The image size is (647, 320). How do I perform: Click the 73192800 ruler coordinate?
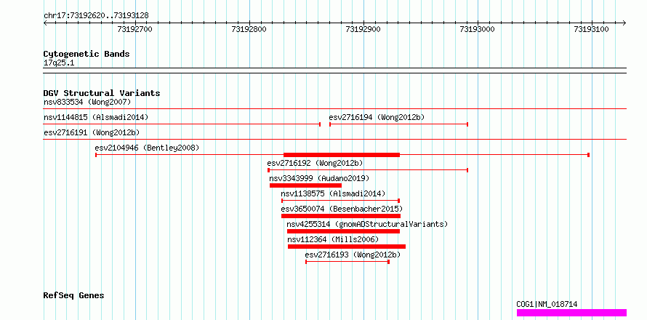(x=249, y=29)
